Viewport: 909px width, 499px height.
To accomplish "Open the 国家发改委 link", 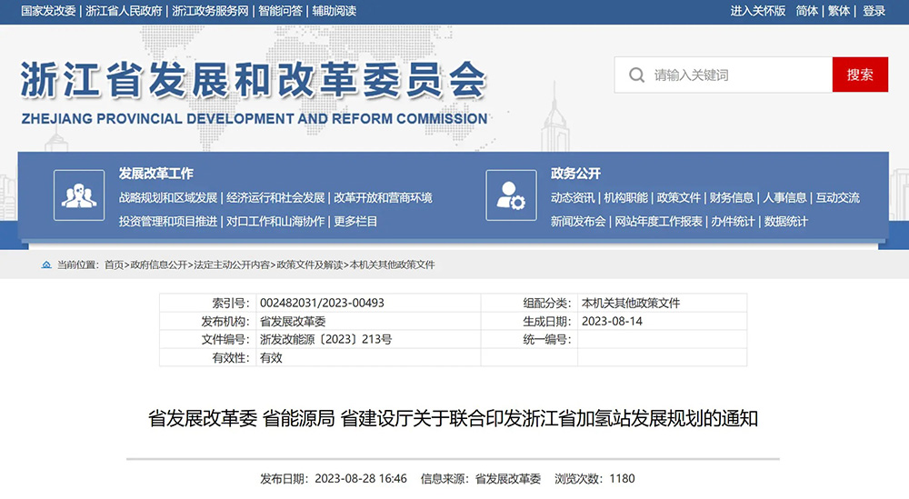I will tap(48, 11).
